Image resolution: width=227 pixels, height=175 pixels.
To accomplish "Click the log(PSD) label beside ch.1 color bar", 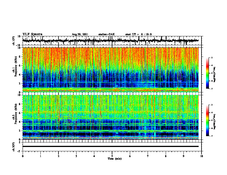I will coord(215,75).
